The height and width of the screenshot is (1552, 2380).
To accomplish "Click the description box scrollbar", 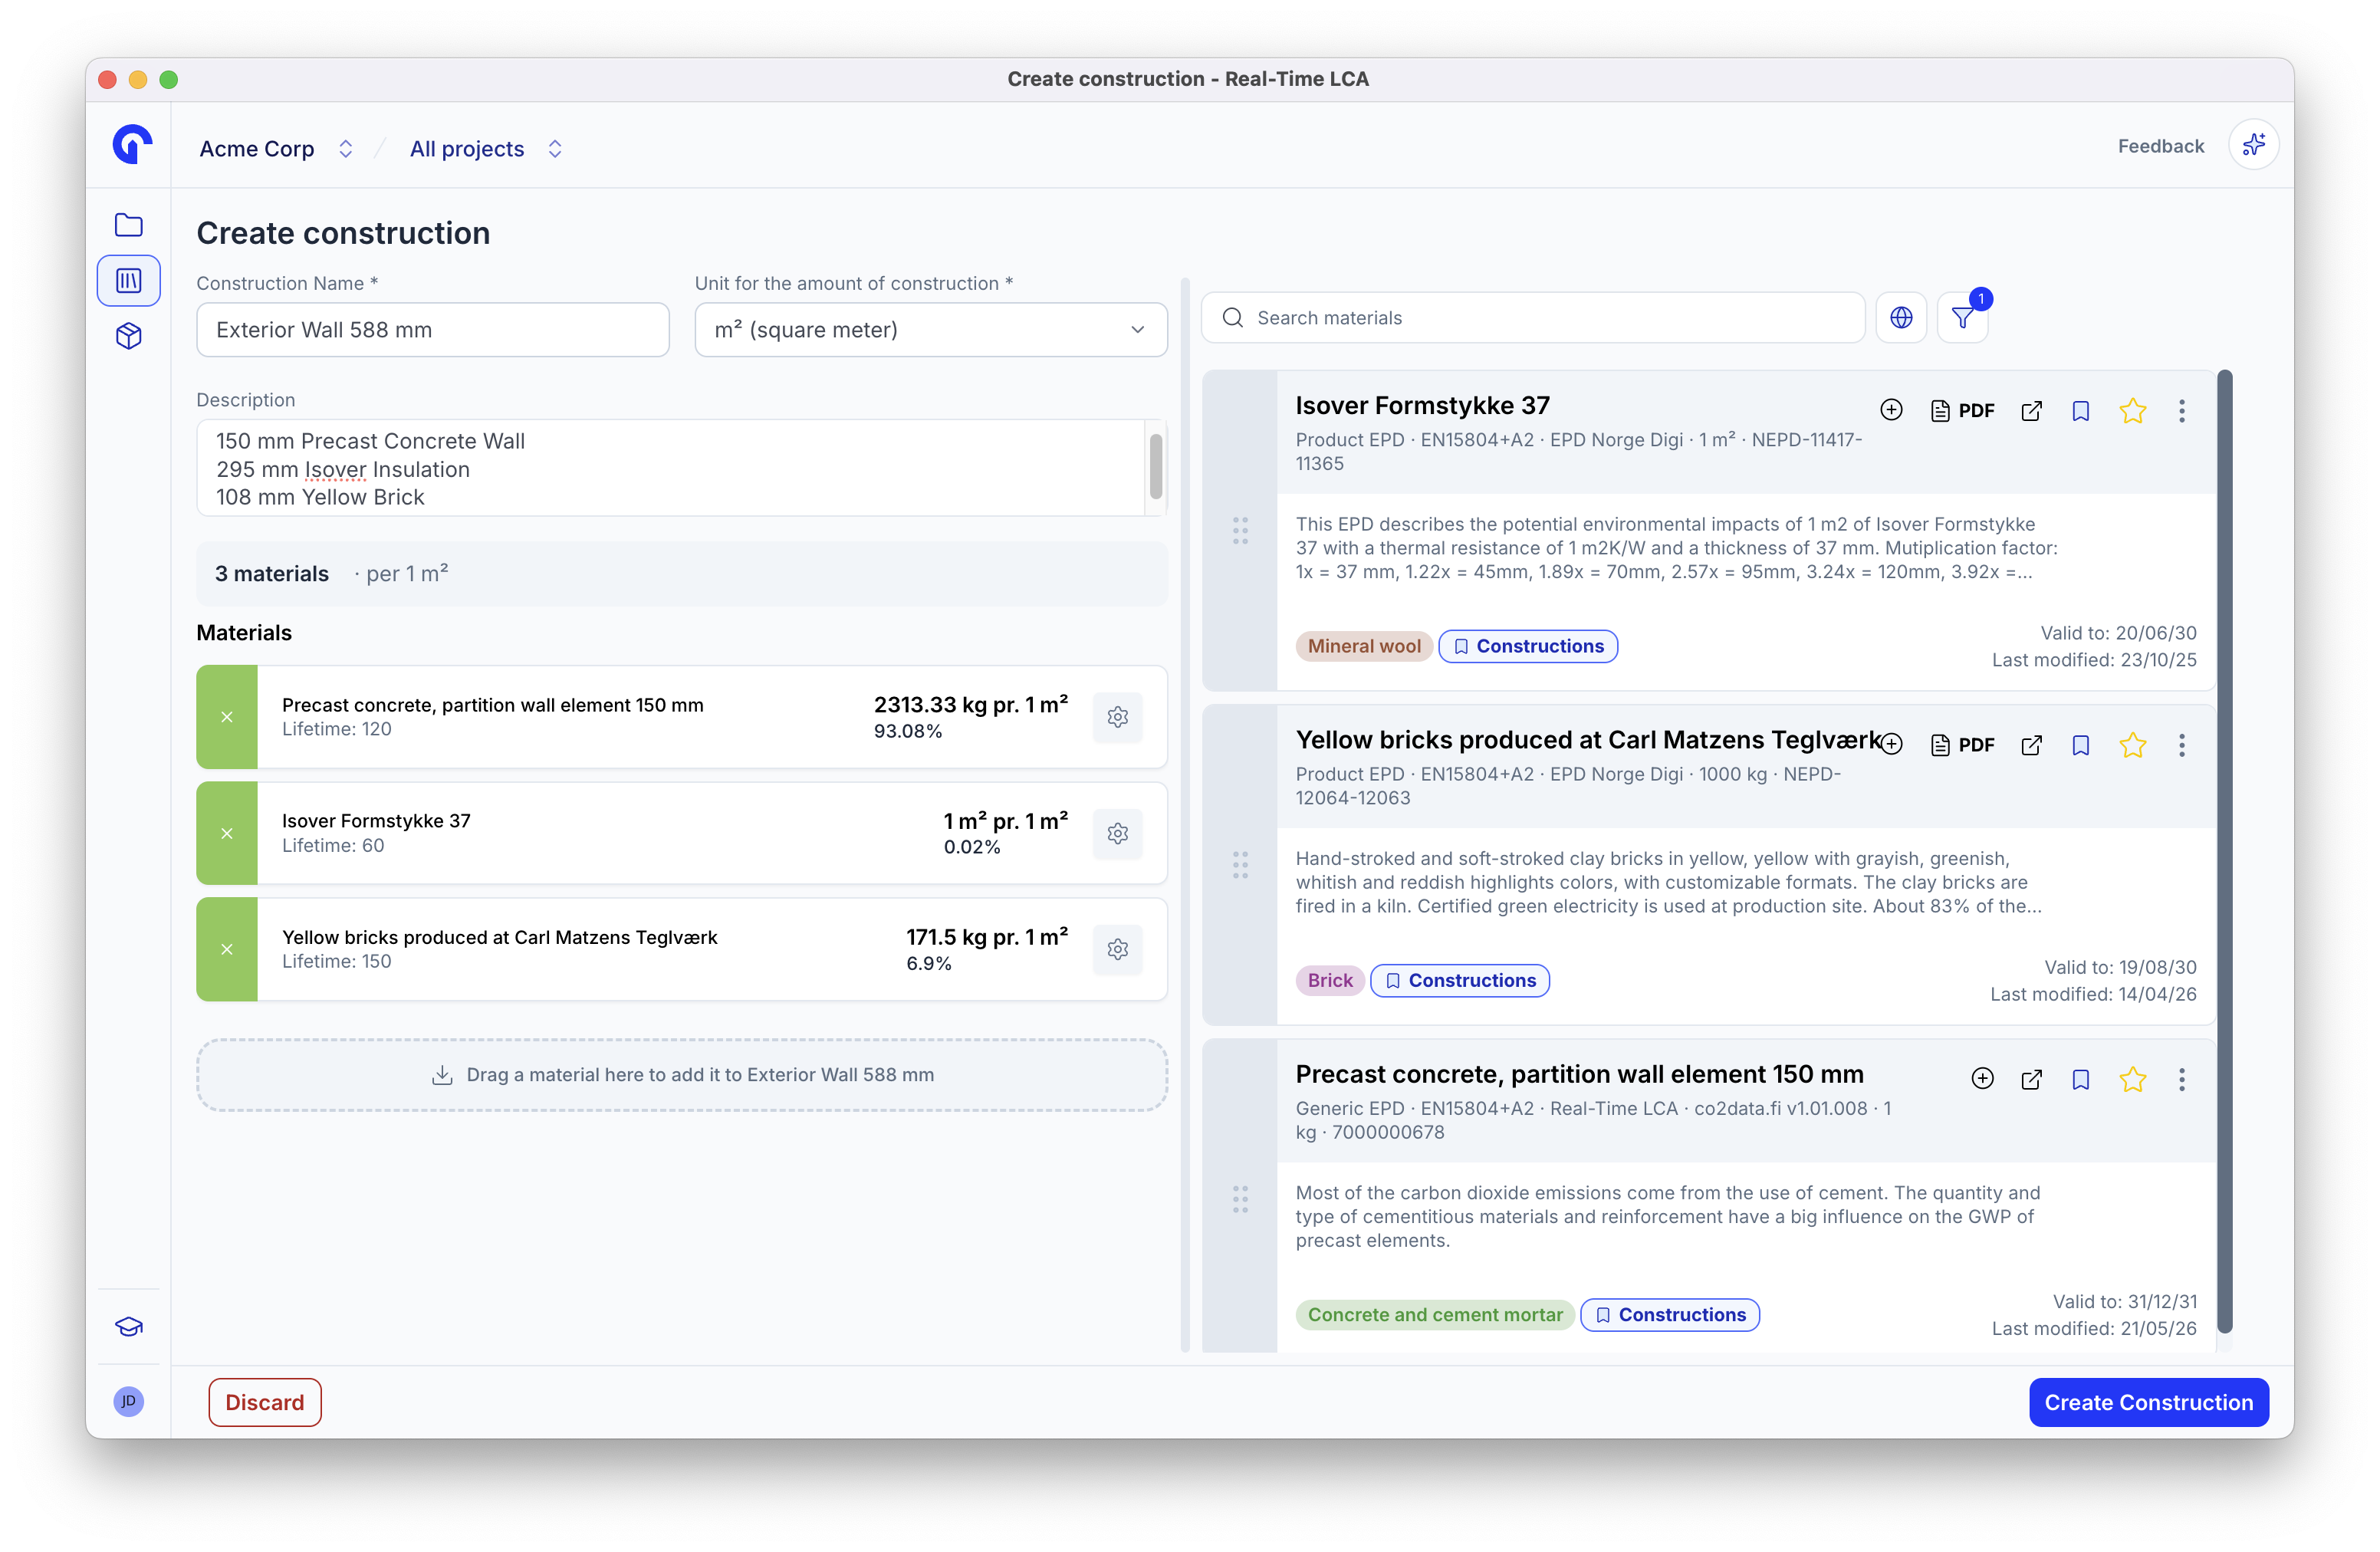I will (x=1156, y=466).
